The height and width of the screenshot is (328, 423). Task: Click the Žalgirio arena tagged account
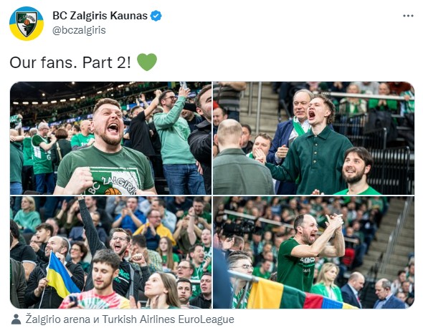[58, 319]
